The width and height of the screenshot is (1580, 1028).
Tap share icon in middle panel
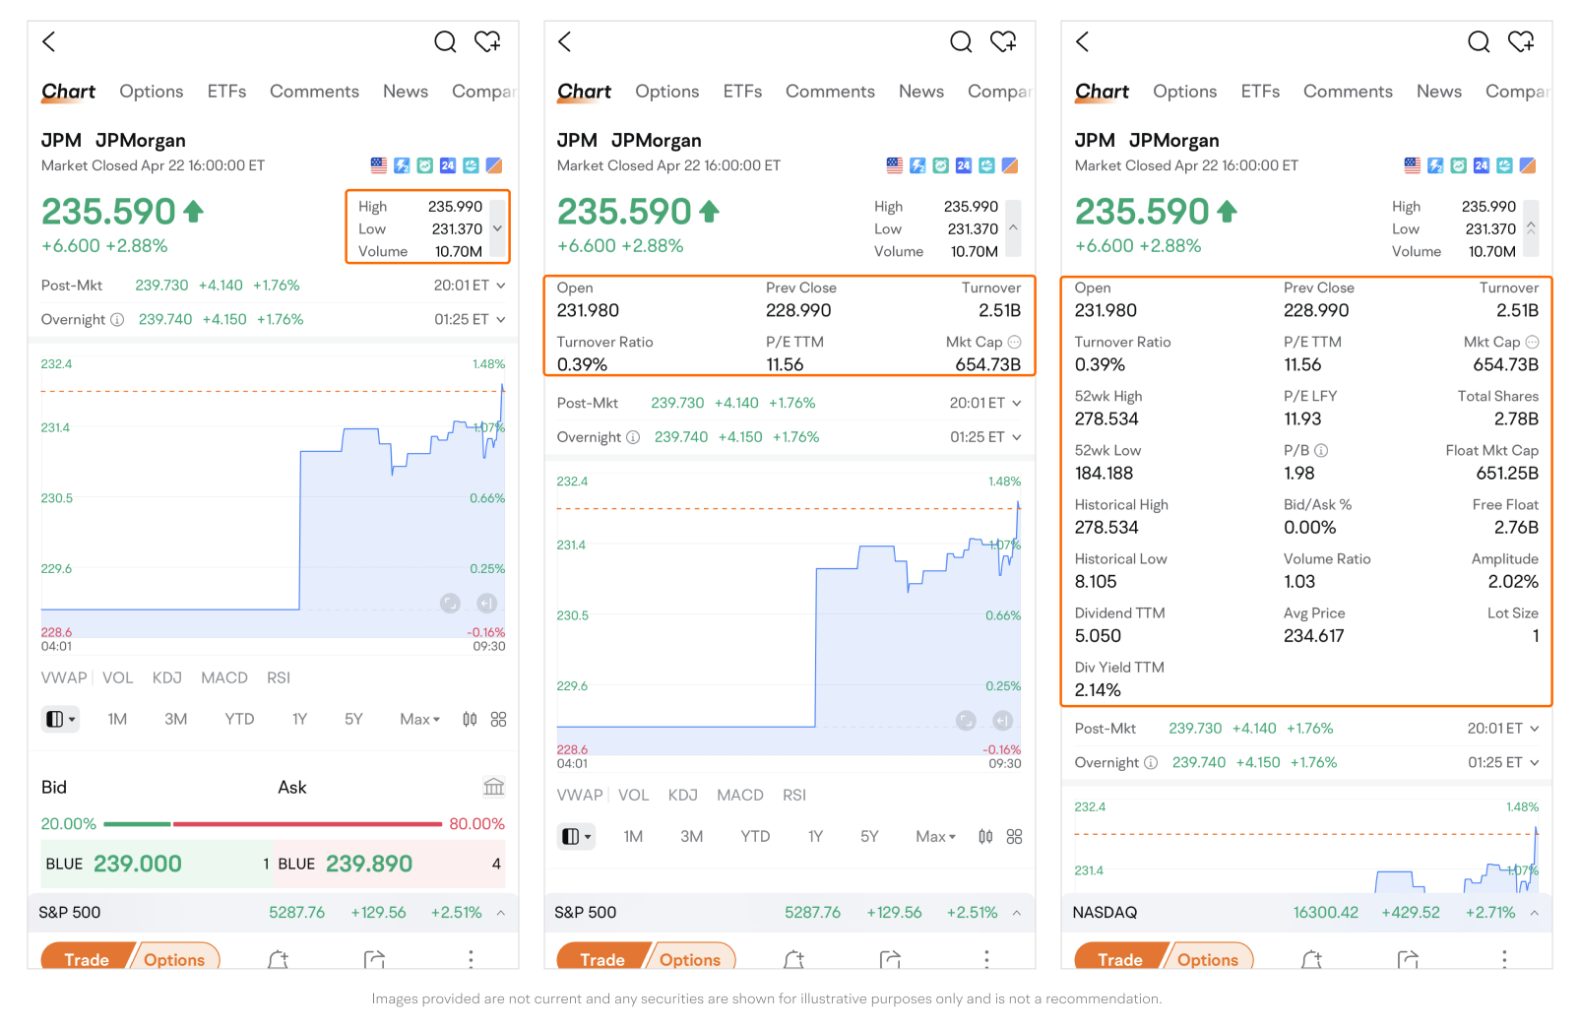click(890, 959)
